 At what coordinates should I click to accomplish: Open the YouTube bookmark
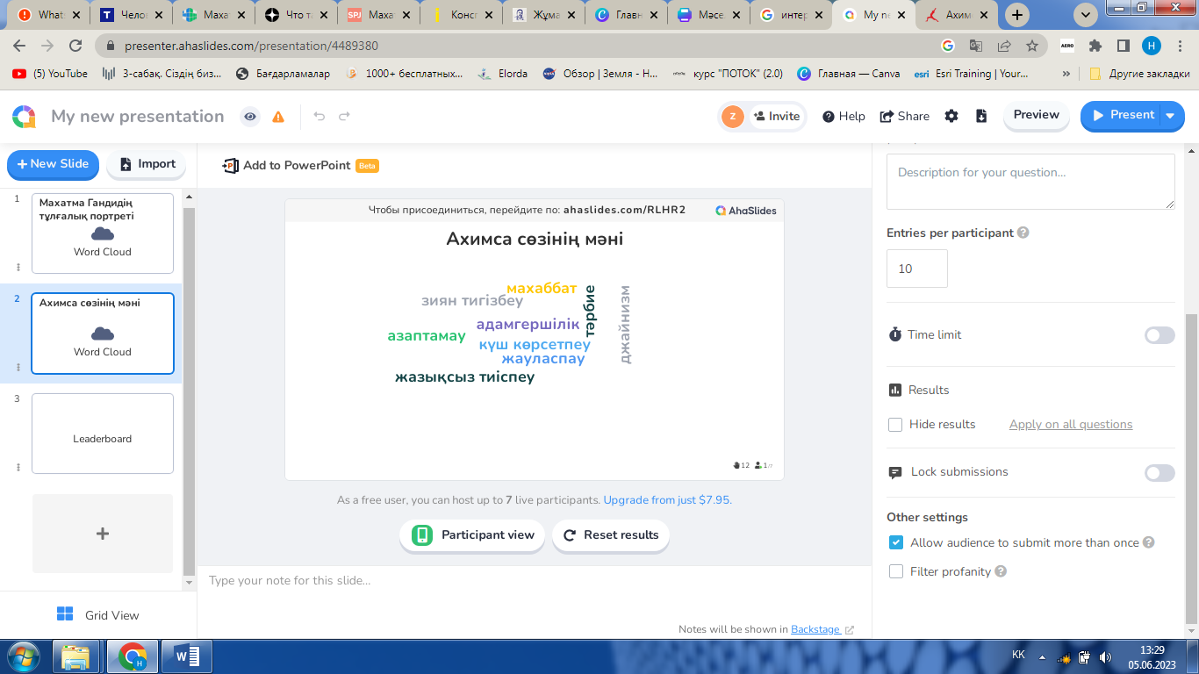coord(50,74)
